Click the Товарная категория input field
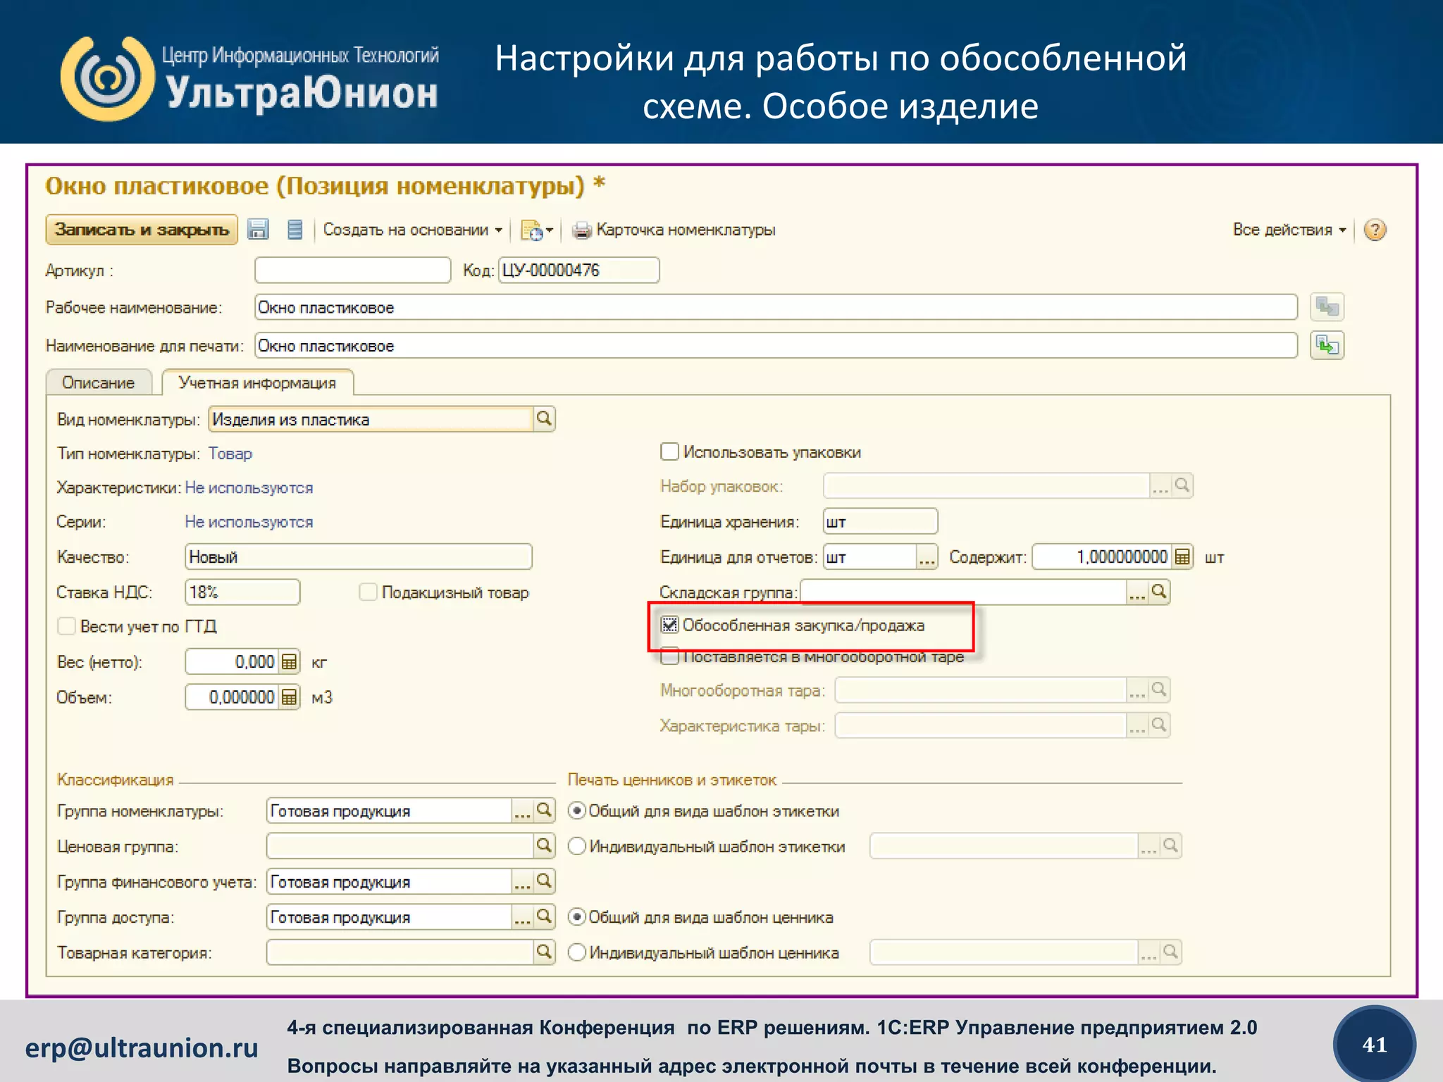This screenshot has height=1082, width=1443. pyautogui.click(x=400, y=952)
